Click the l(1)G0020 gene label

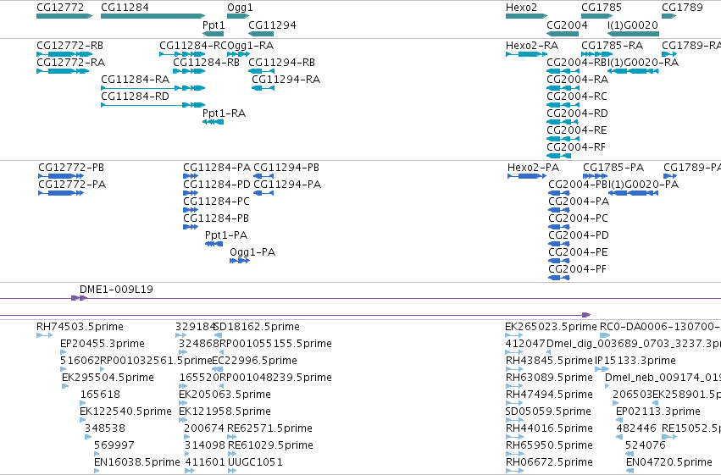(x=633, y=25)
